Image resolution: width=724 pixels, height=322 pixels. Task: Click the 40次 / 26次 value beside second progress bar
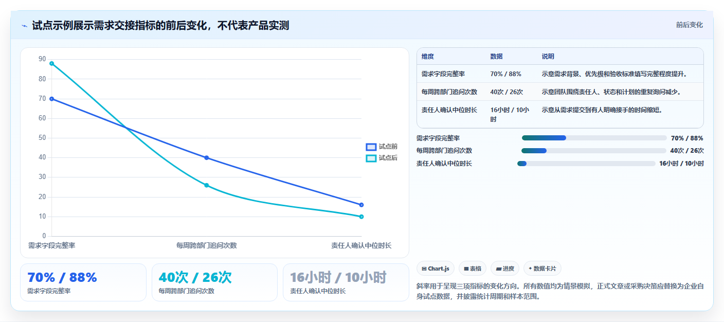[687, 151]
